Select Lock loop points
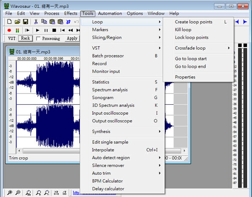 198,38
